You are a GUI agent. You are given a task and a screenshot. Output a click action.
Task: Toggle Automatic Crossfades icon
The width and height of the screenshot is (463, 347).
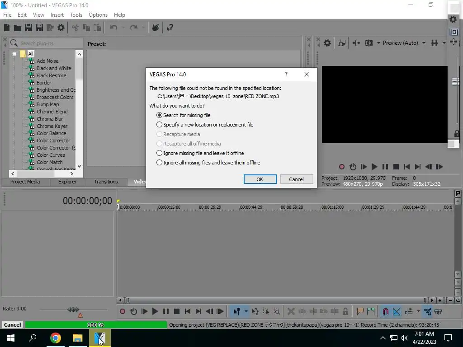click(x=397, y=311)
